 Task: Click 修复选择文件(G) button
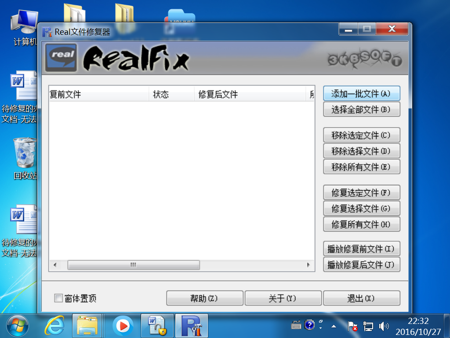[362, 208]
